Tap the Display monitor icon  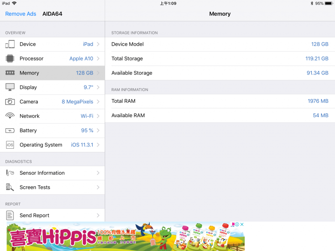tap(10, 87)
